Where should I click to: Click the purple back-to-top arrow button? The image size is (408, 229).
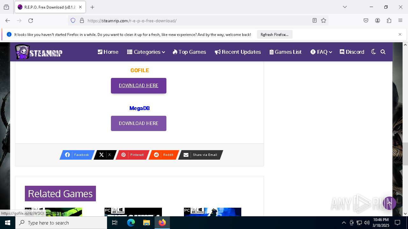389,203
